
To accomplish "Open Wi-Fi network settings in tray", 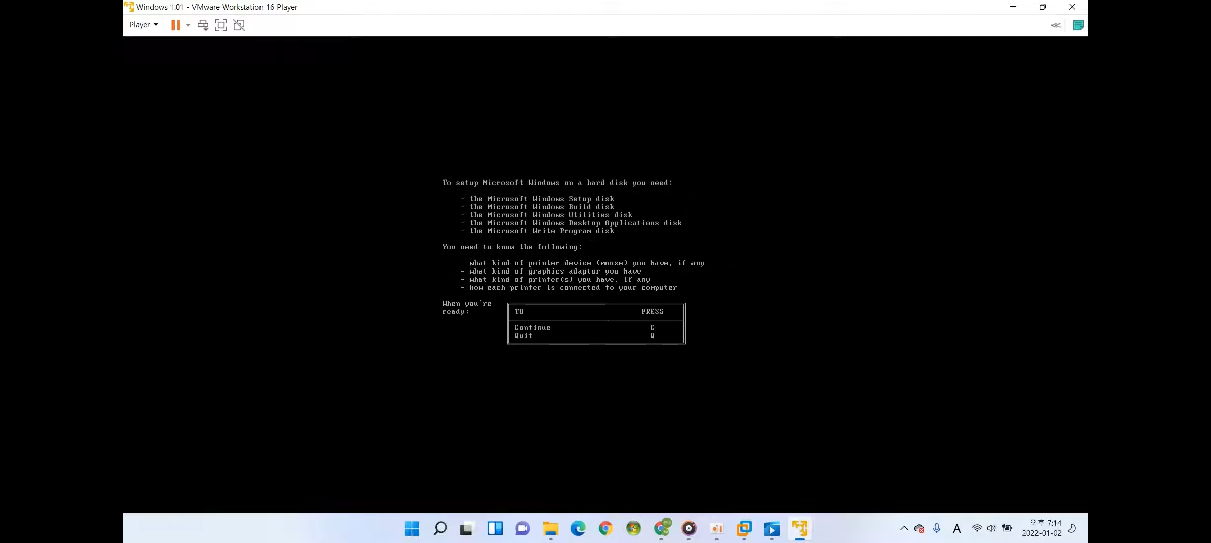I will (x=977, y=528).
